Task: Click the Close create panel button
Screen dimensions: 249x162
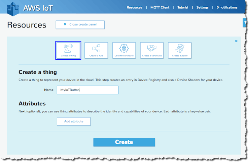Action: pos(80,24)
